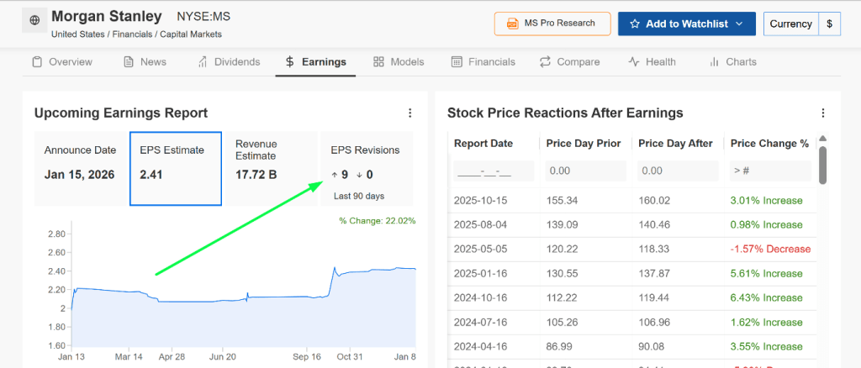Screen dimensions: 861x368
Task: Sort by Price Change % column header
Action: pyautogui.click(x=769, y=144)
